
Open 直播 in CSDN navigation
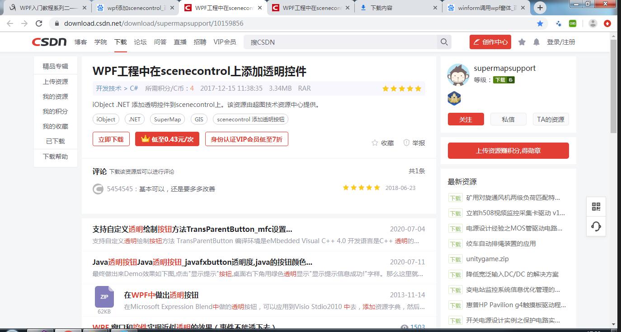[180, 42]
